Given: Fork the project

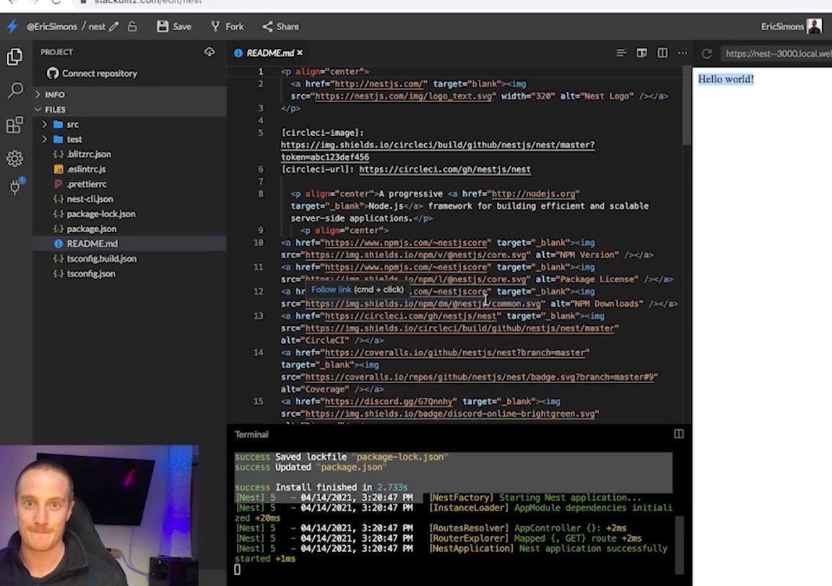Looking at the screenshot, I should coord(227,27).
